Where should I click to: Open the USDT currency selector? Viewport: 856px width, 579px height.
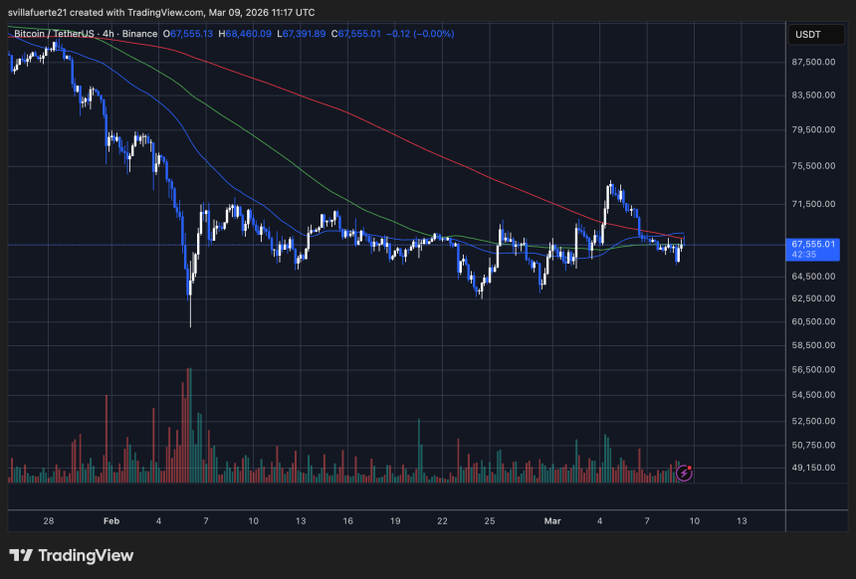coord(806,35)
